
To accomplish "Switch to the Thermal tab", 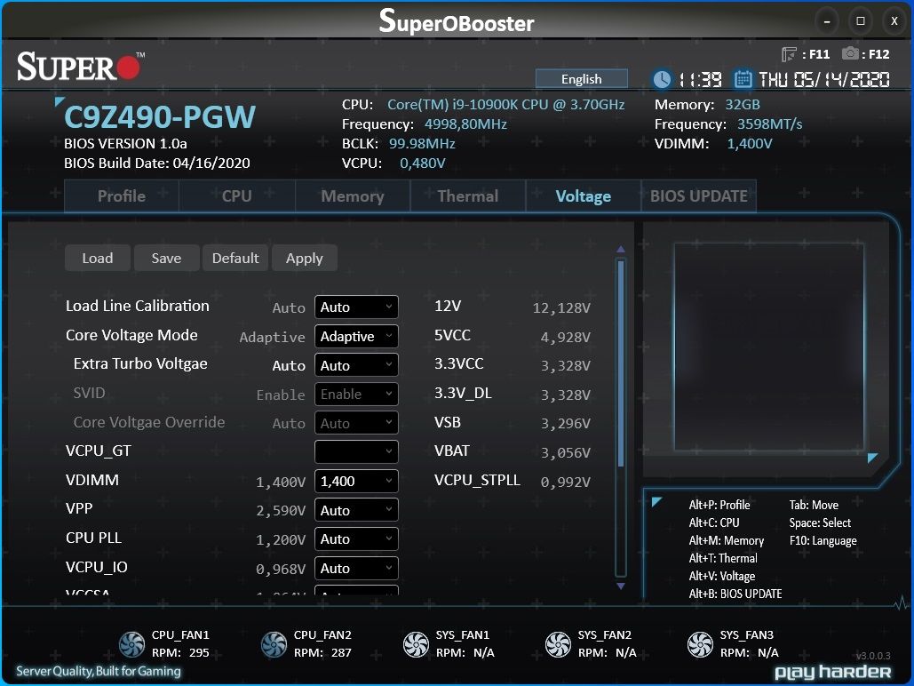I will (x=468, y=196).
